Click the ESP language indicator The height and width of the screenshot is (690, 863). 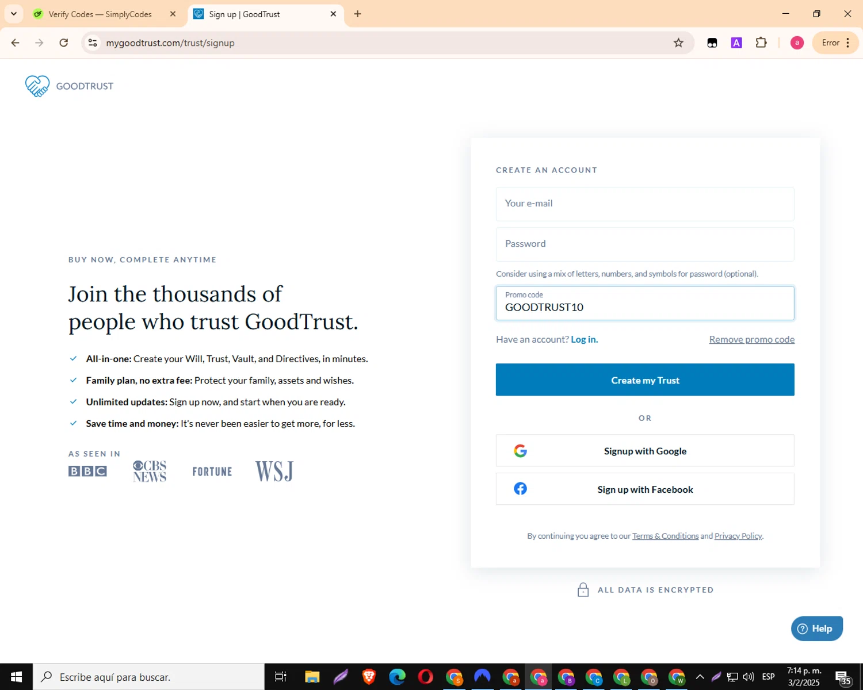768,677
